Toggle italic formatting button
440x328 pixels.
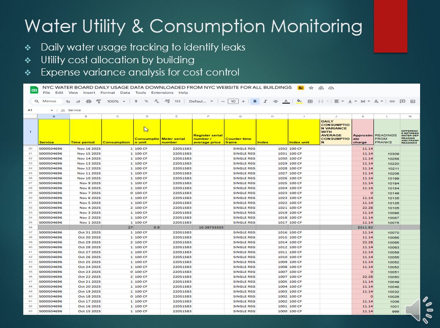point(265,101)
